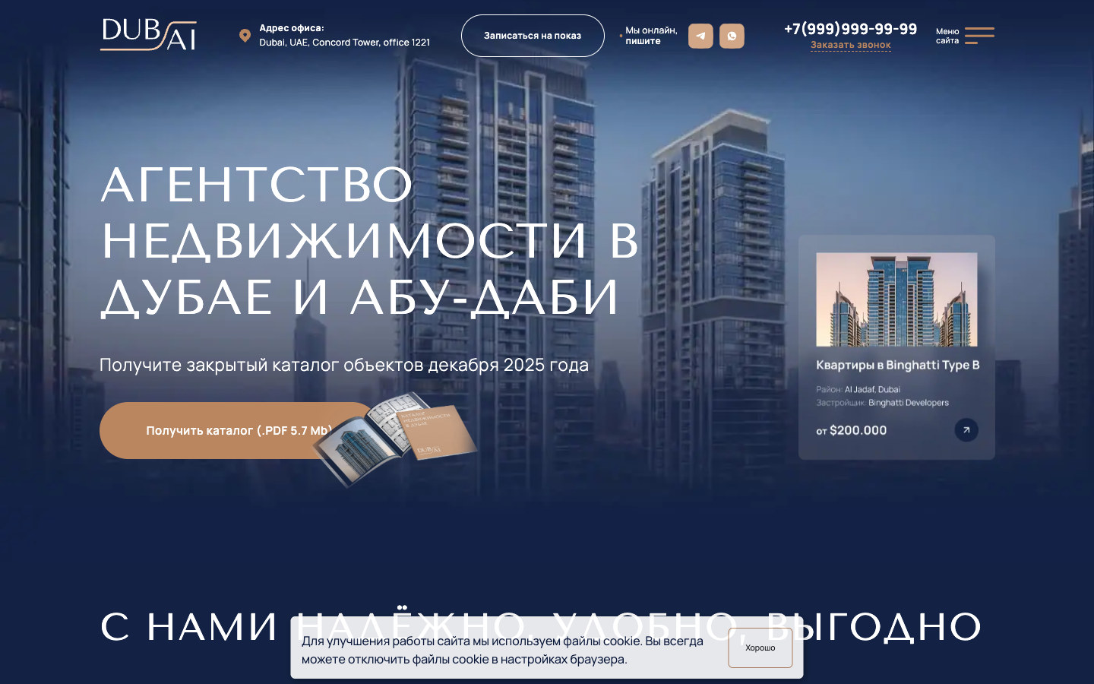Click subtitle 'Получите закрытый каталог объектов декабря 2025 года'

pos(344,365)
